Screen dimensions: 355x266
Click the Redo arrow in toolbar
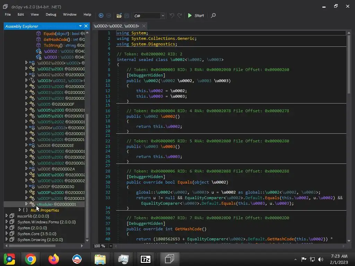point(180,16)
